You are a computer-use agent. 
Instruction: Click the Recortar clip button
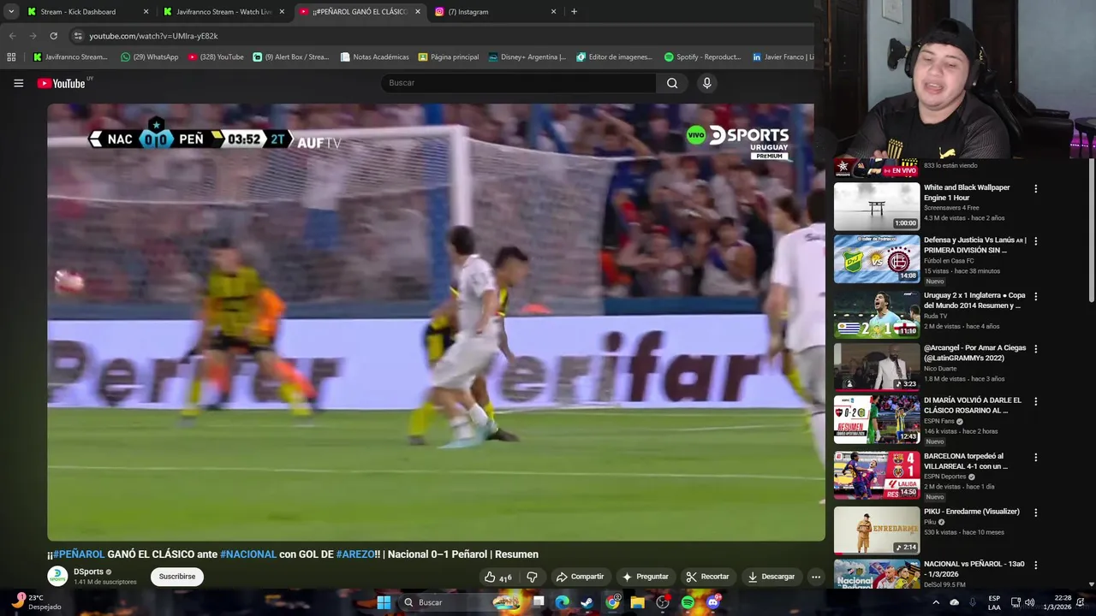[x=707, y=577]
